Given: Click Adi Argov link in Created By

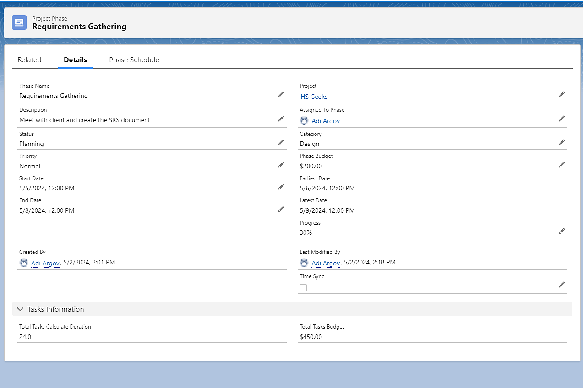Looking at the screenshot, I should point(45,263).
